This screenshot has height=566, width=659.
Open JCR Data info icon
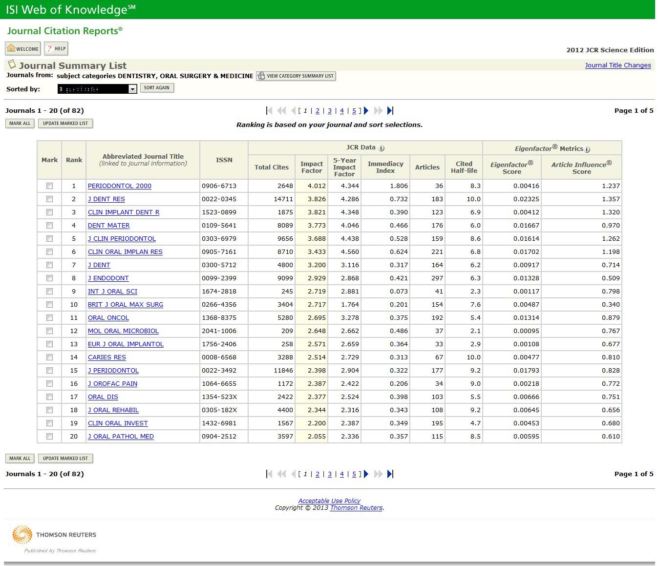[x=382, y=148]
